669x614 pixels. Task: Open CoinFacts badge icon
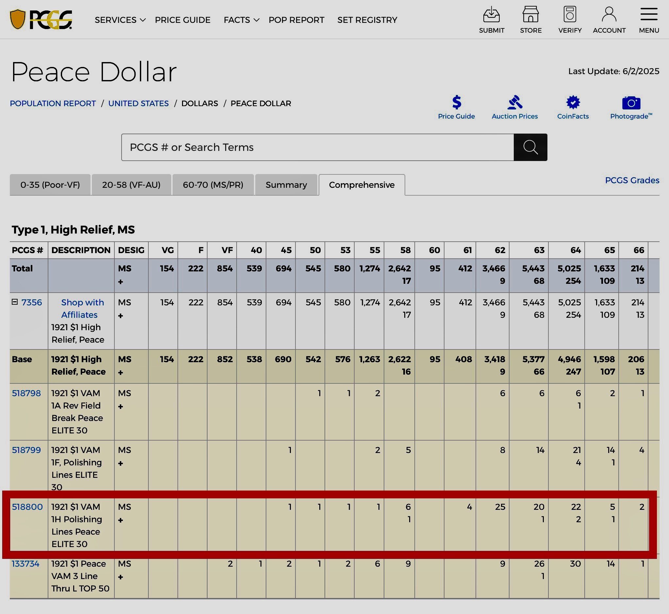pyautogui.click(x=573, y=102)
